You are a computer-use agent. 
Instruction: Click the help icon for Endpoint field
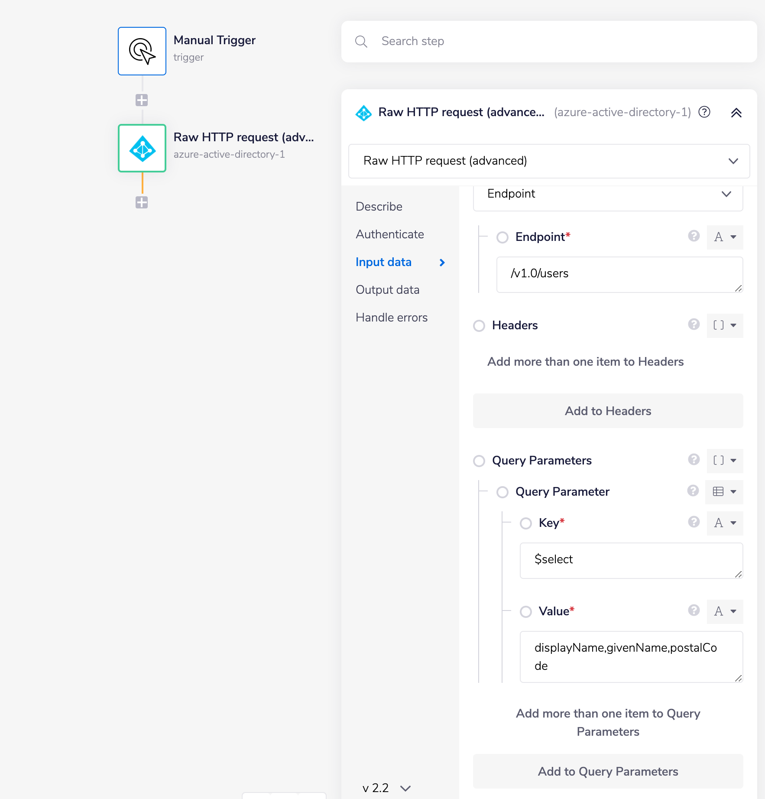[694, 236]
